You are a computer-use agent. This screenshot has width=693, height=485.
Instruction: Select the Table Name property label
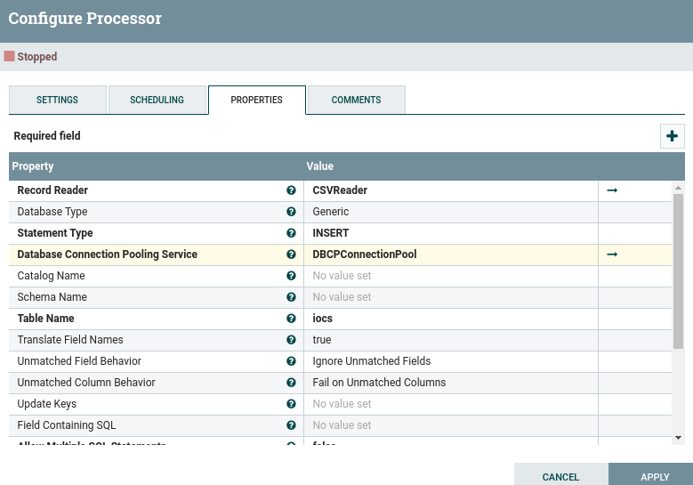click(x=46, y=319)
